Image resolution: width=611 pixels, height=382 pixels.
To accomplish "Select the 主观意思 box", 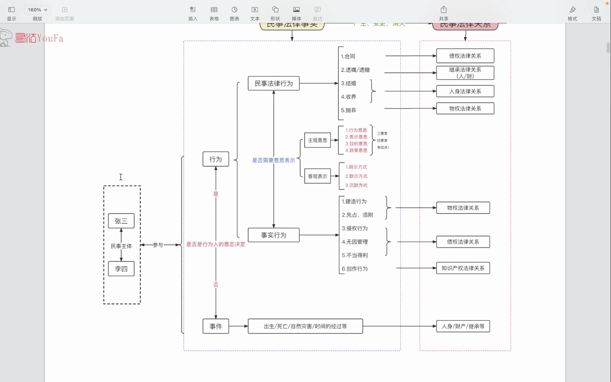I will [x=318, y=140].
